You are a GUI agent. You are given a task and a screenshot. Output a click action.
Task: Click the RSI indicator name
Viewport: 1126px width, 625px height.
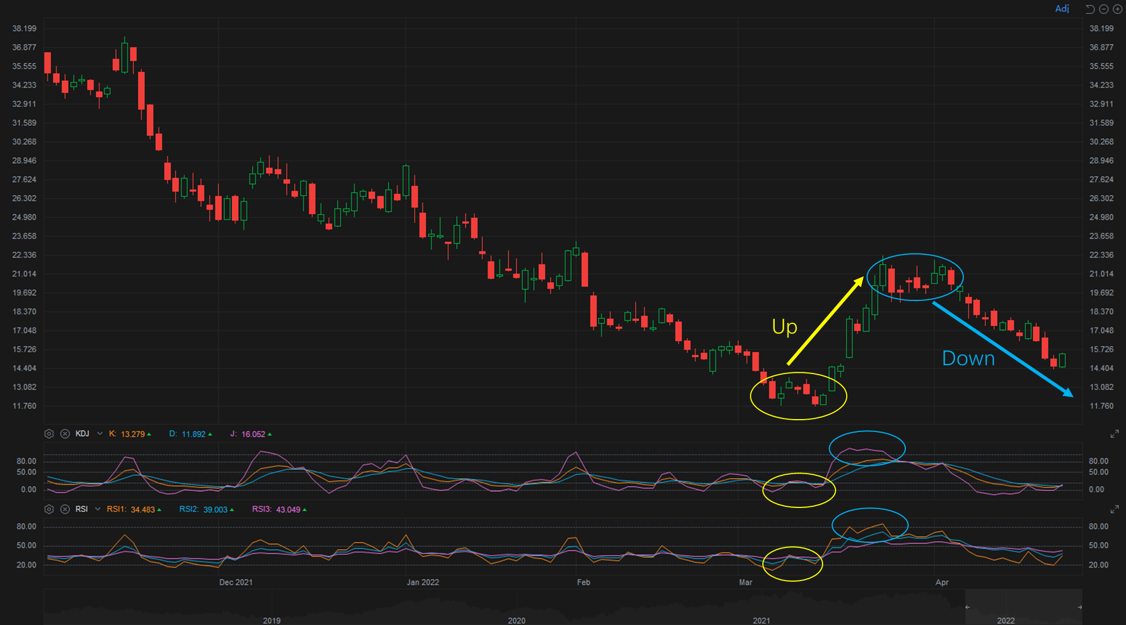[82, 509]
